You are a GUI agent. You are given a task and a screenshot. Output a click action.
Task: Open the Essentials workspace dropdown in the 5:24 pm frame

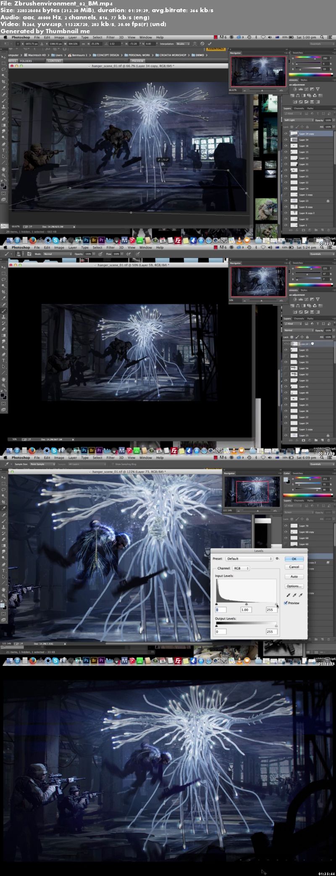(x=321, y=254)
